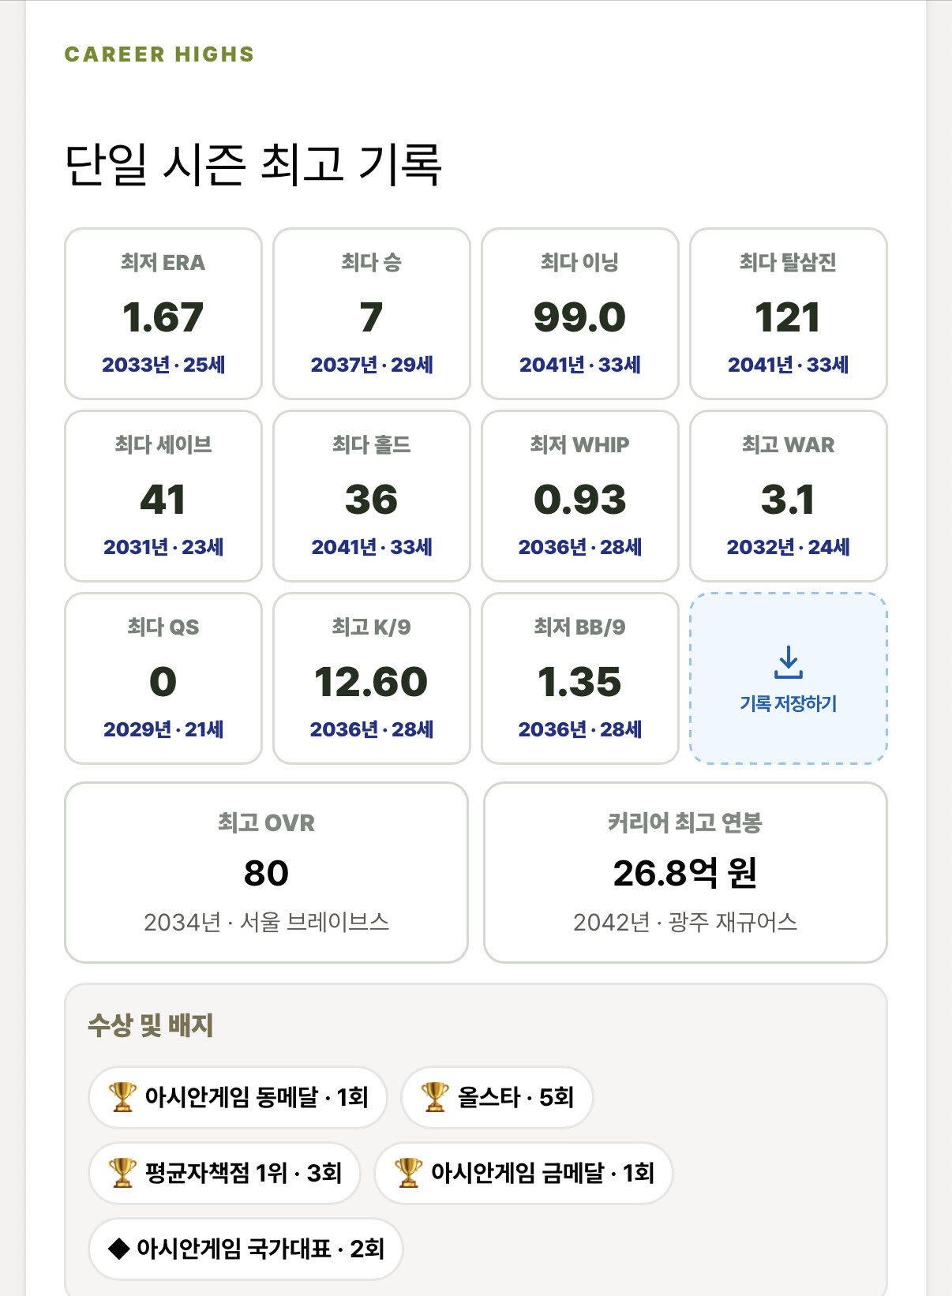
Task: Click diamond icon on 국가대표 badge
Action: point(118,1249)
